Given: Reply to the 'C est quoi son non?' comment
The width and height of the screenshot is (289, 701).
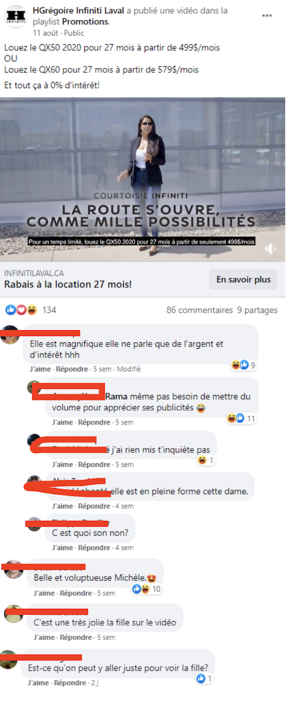Looking at the screenshot, I should [x=92, y=547].
